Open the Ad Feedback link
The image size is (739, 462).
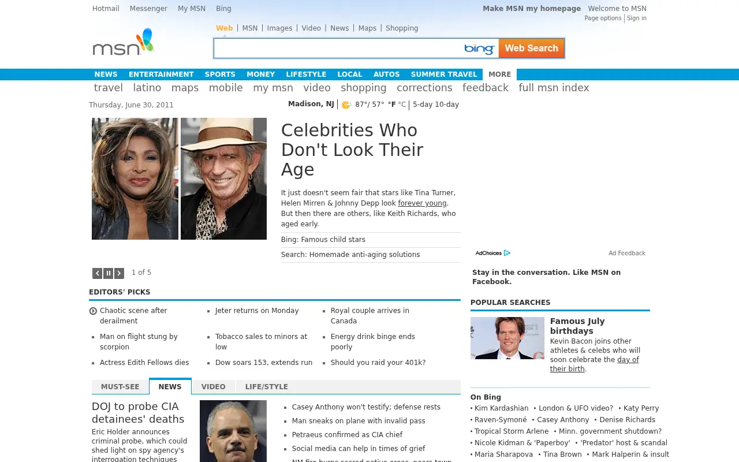tap(627, 253)
